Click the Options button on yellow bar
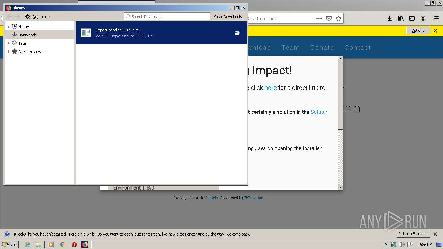This screenshot has width=443, height=249. point(418,30)
